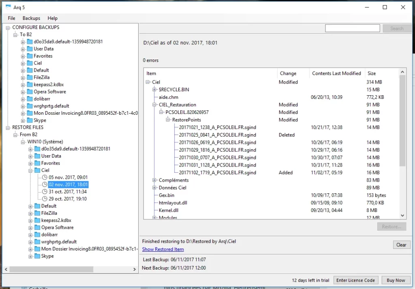Collapse the To B2 node
The height and width of the screenshot is (289, 415).
pyautogui.click(x=15, y=35)
